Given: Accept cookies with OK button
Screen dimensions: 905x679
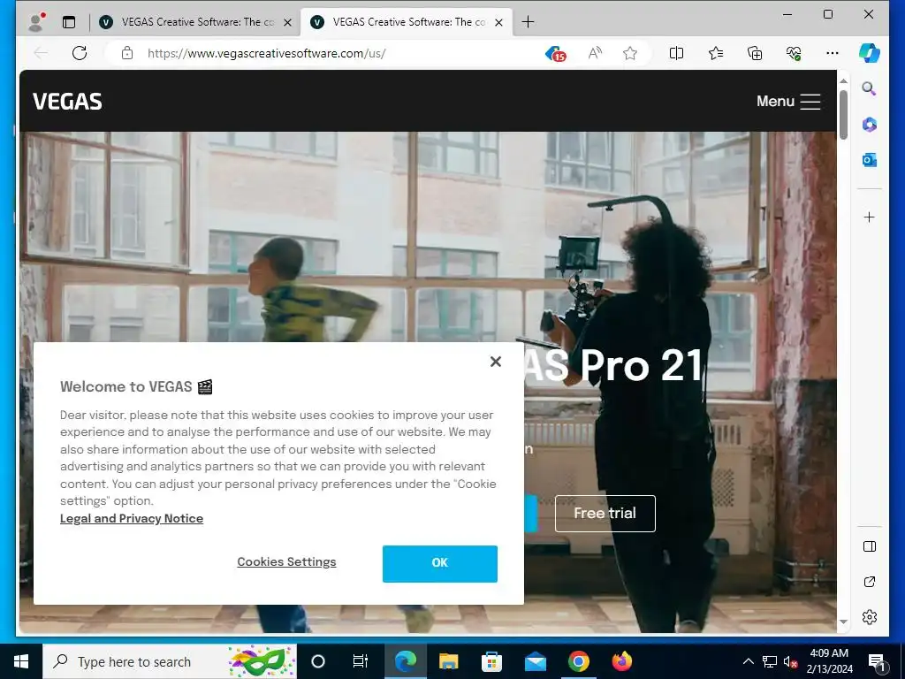Looking at the screenshot, I should (x=440, y=563).
